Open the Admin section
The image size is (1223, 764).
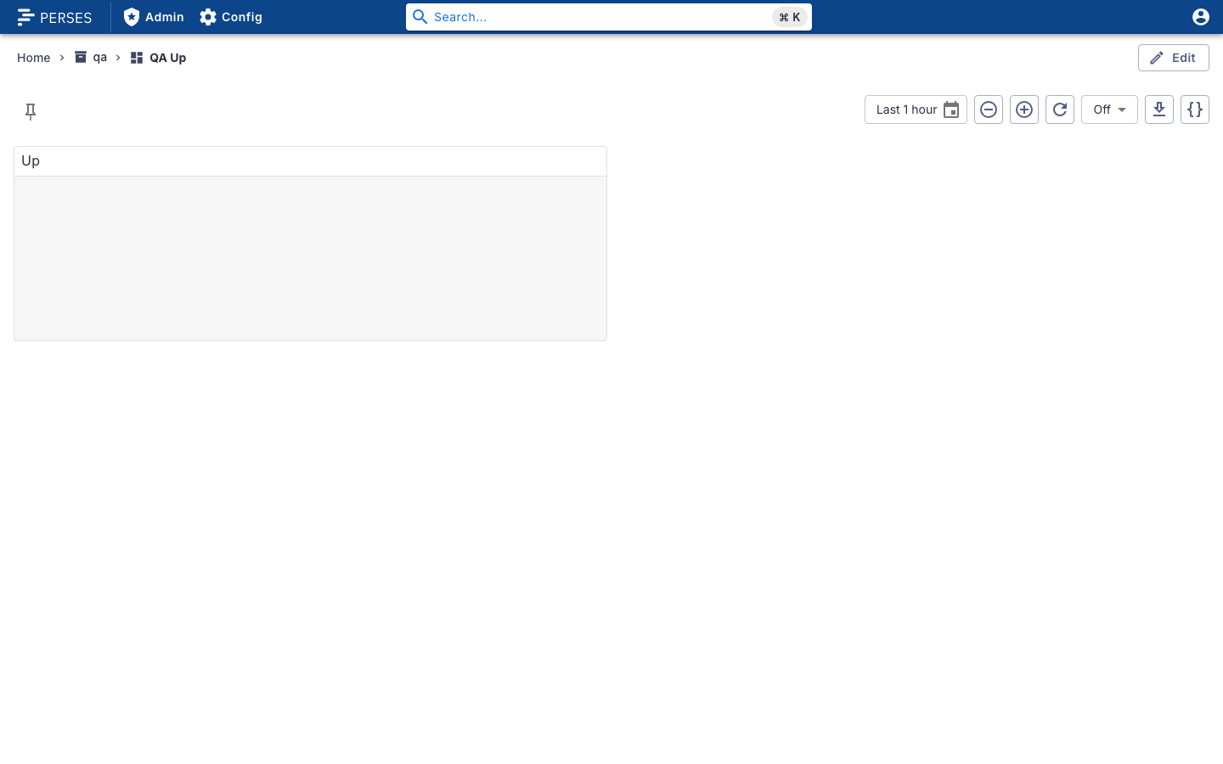click(154, 17)
